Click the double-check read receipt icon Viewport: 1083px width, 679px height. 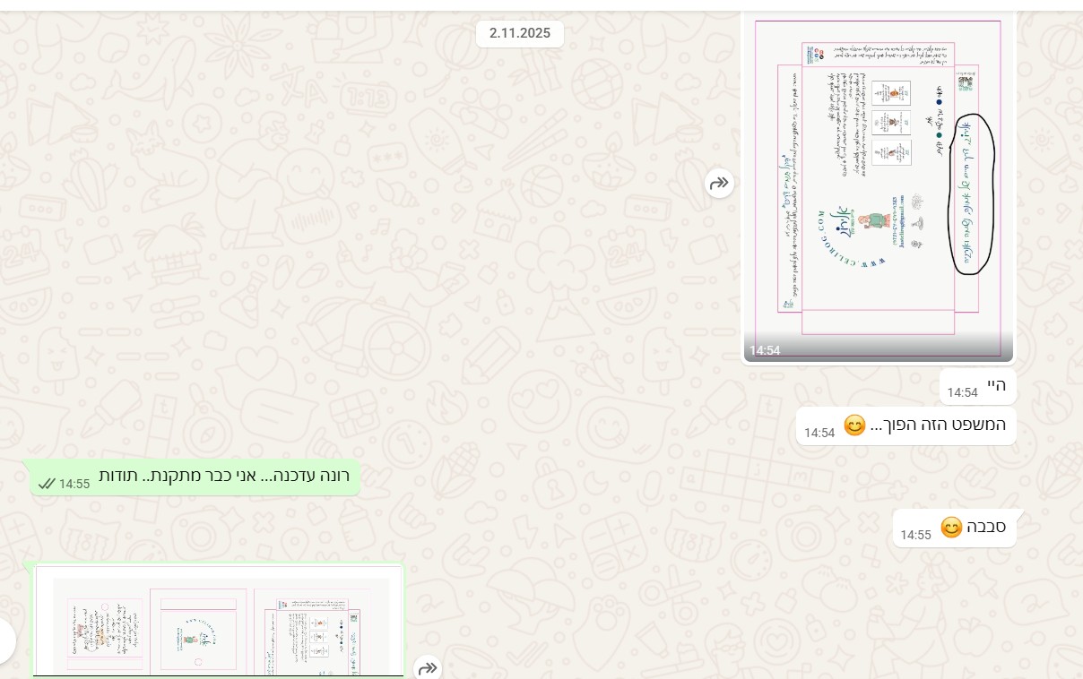[x=46, y=484]
